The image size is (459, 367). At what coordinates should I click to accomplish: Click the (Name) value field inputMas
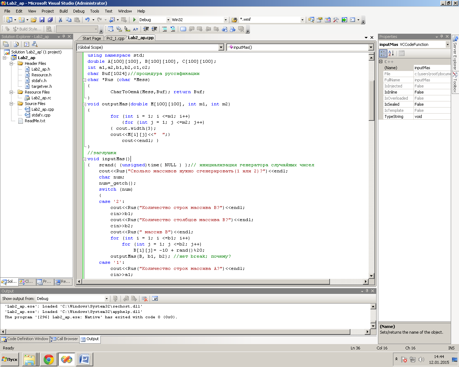coord(432,68)
